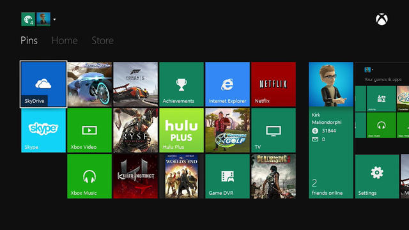Switch to the Home tab
This screenshot has height=230, width=409.
pyautogui.click(x=65, y=40)
